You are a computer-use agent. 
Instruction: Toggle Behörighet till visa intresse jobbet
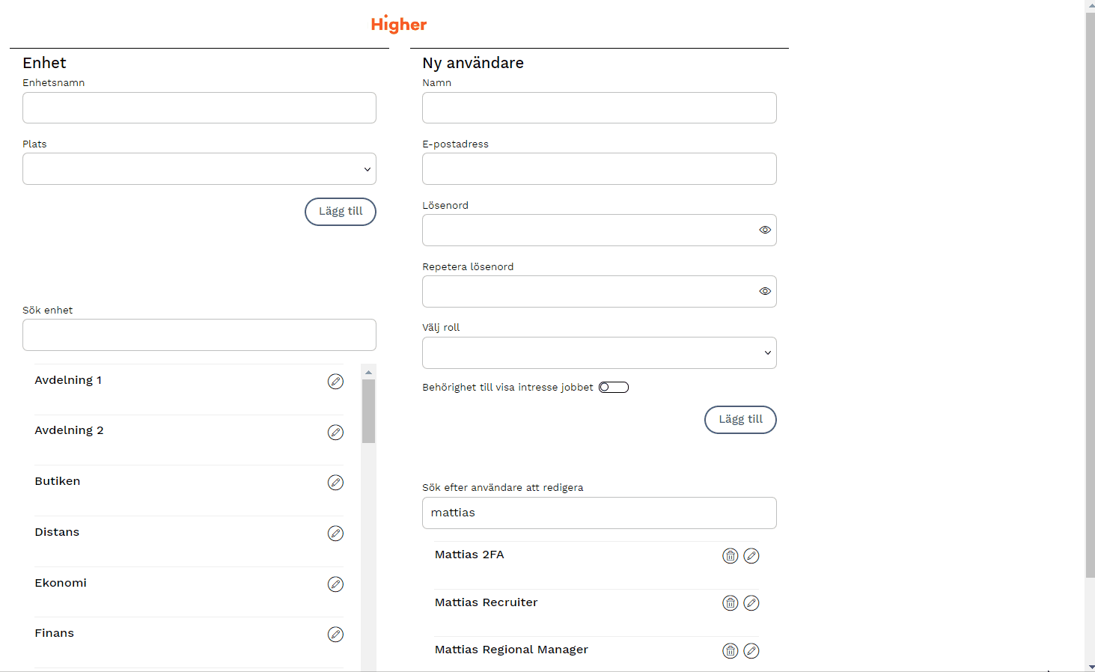(613, 388)
